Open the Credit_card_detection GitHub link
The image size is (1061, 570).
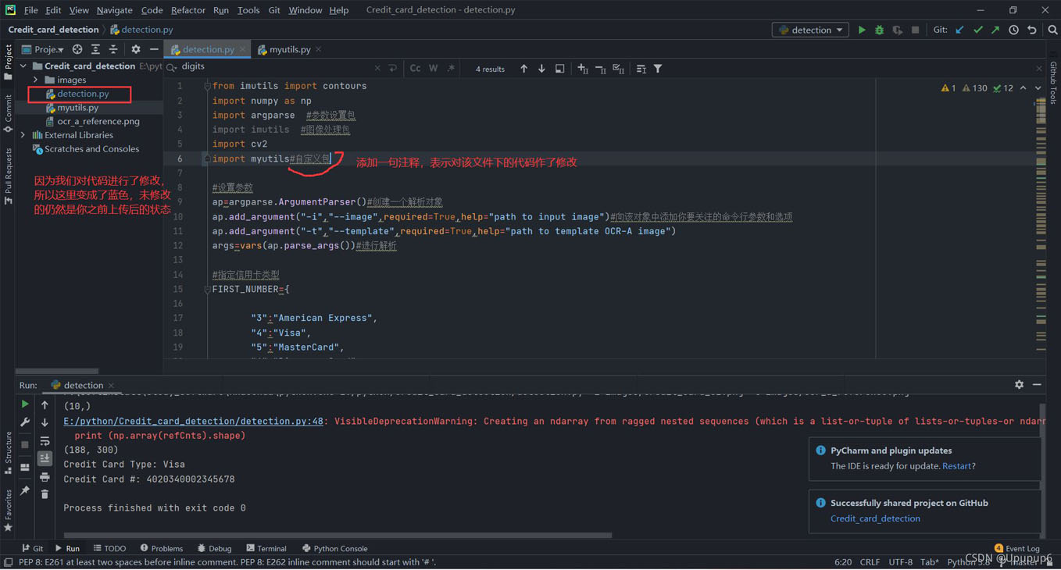point(875,518)
